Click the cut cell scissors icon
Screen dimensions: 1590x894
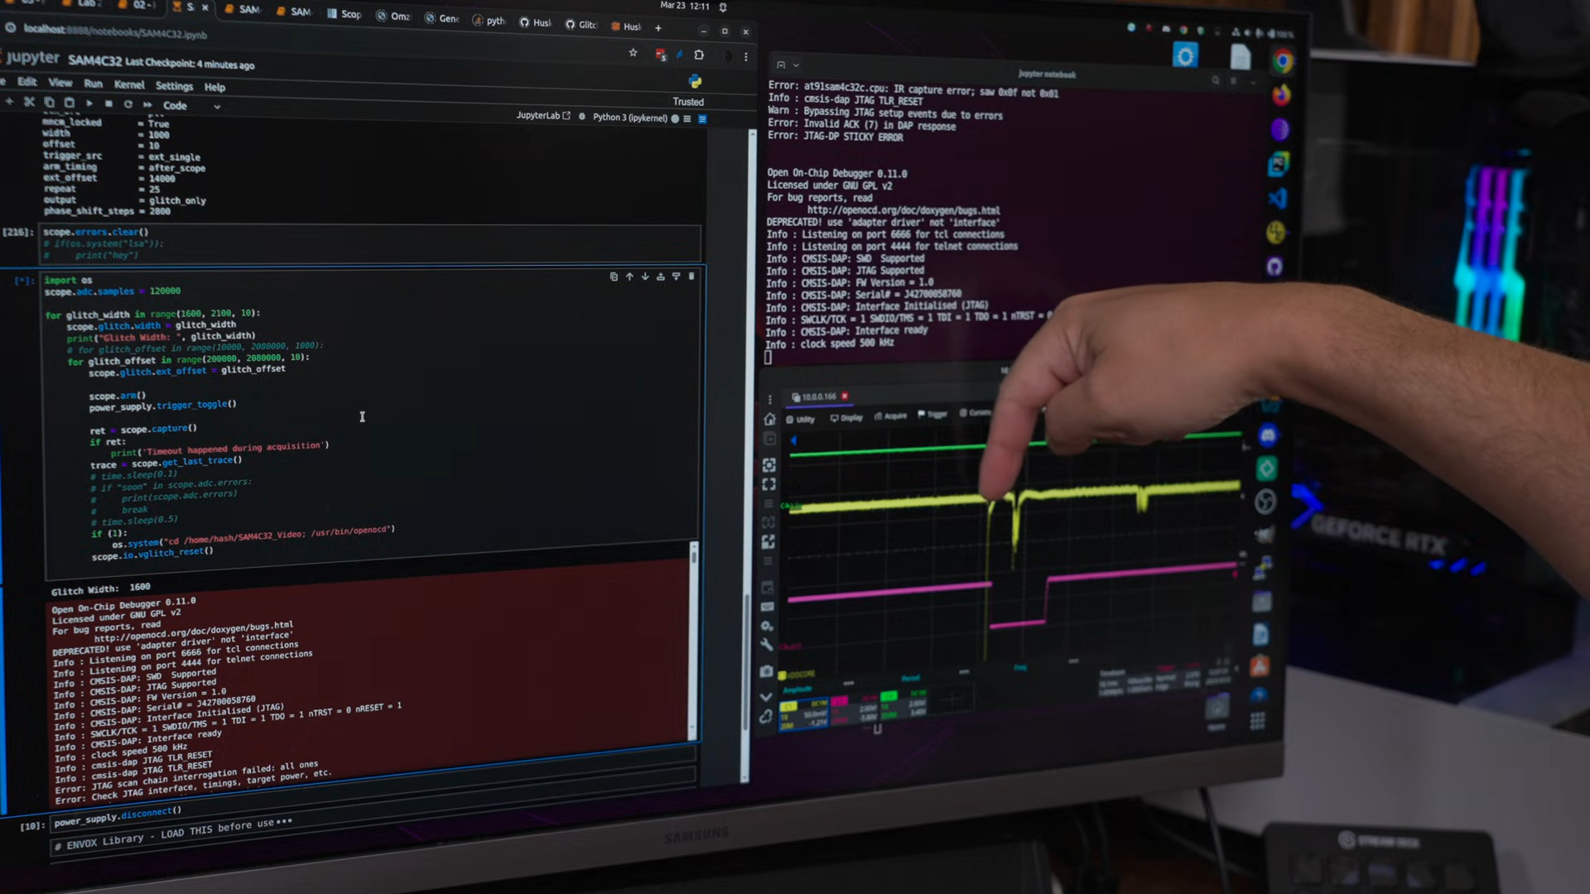point(29,102)
